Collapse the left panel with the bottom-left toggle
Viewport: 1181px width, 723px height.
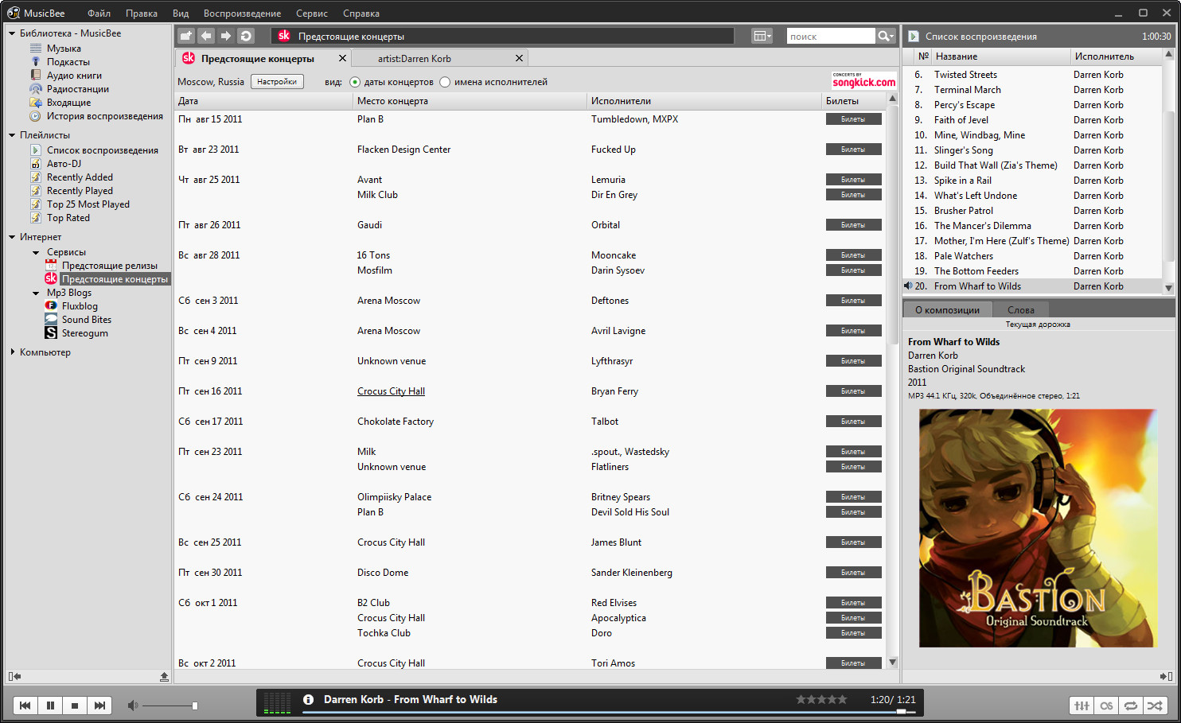click(14, 676)
